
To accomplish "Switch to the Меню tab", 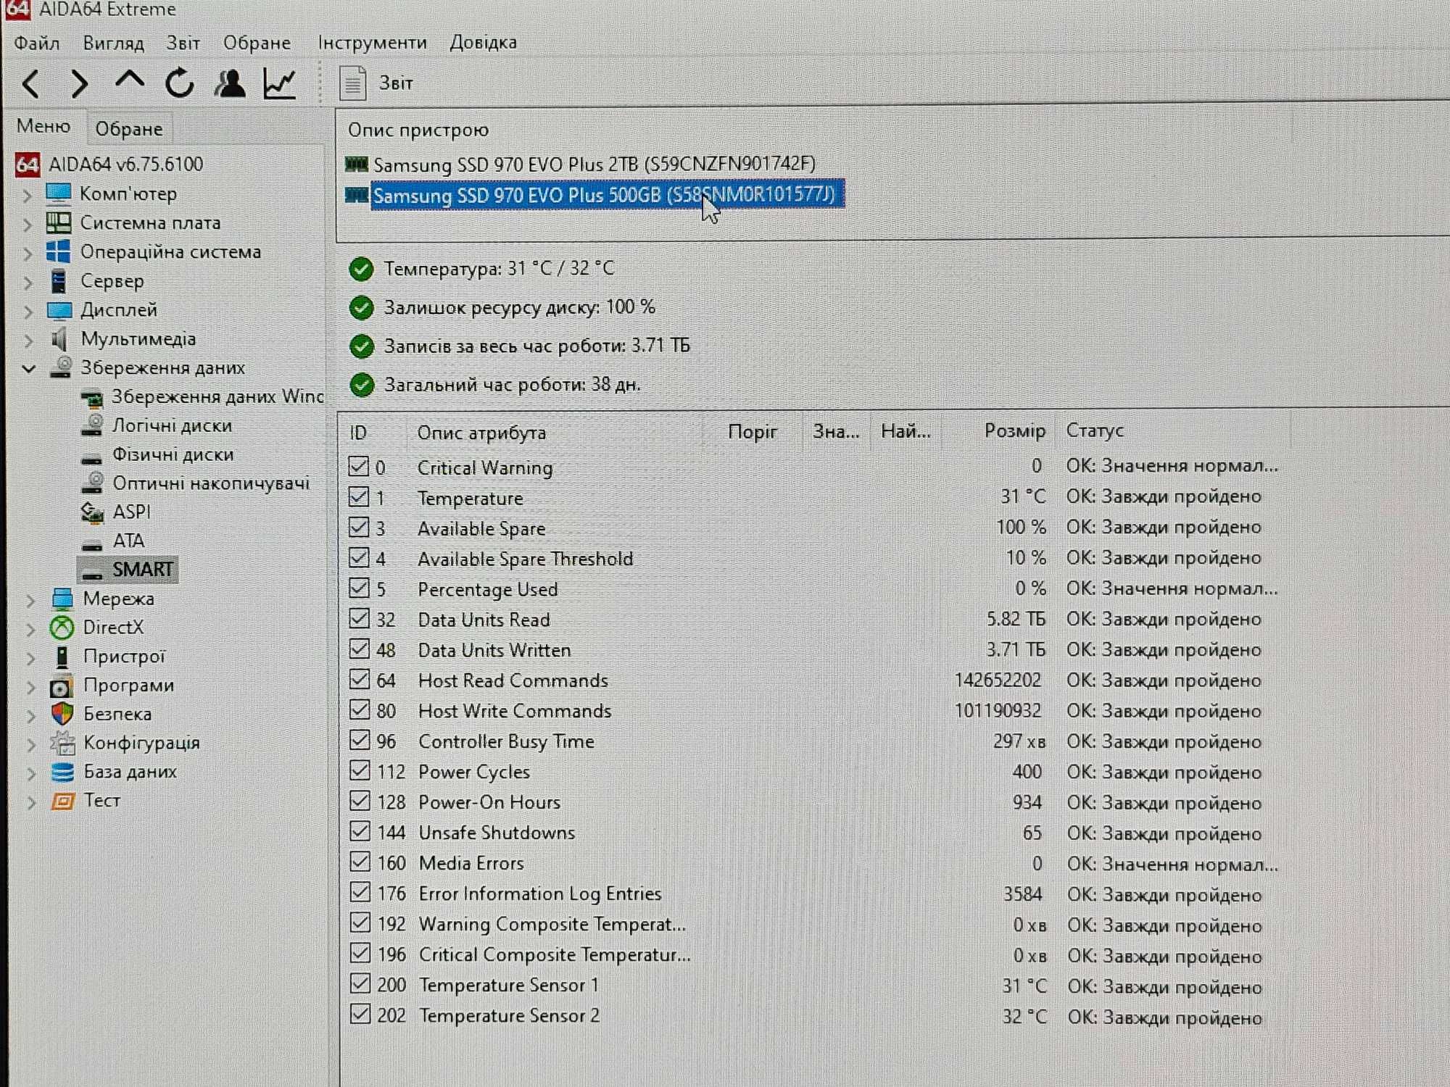I will 43,126.
